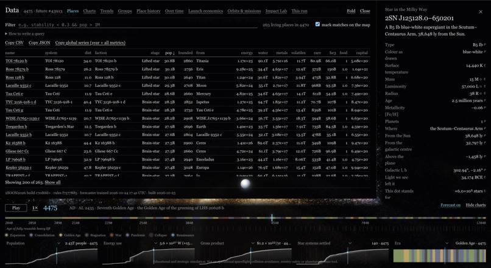Click the green Expansion legend dot
This screenshot has width=491, height=268.
point(7,235)
